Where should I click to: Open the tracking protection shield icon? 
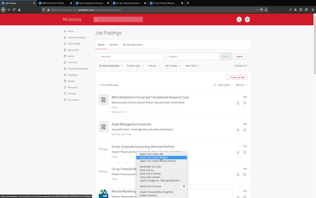click(43, 10)
